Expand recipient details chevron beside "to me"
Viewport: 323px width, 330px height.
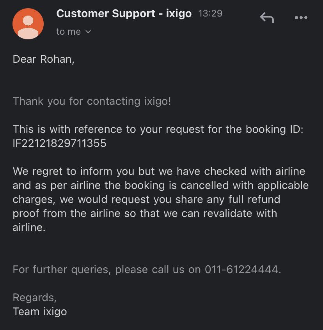[x=88, y=32]
